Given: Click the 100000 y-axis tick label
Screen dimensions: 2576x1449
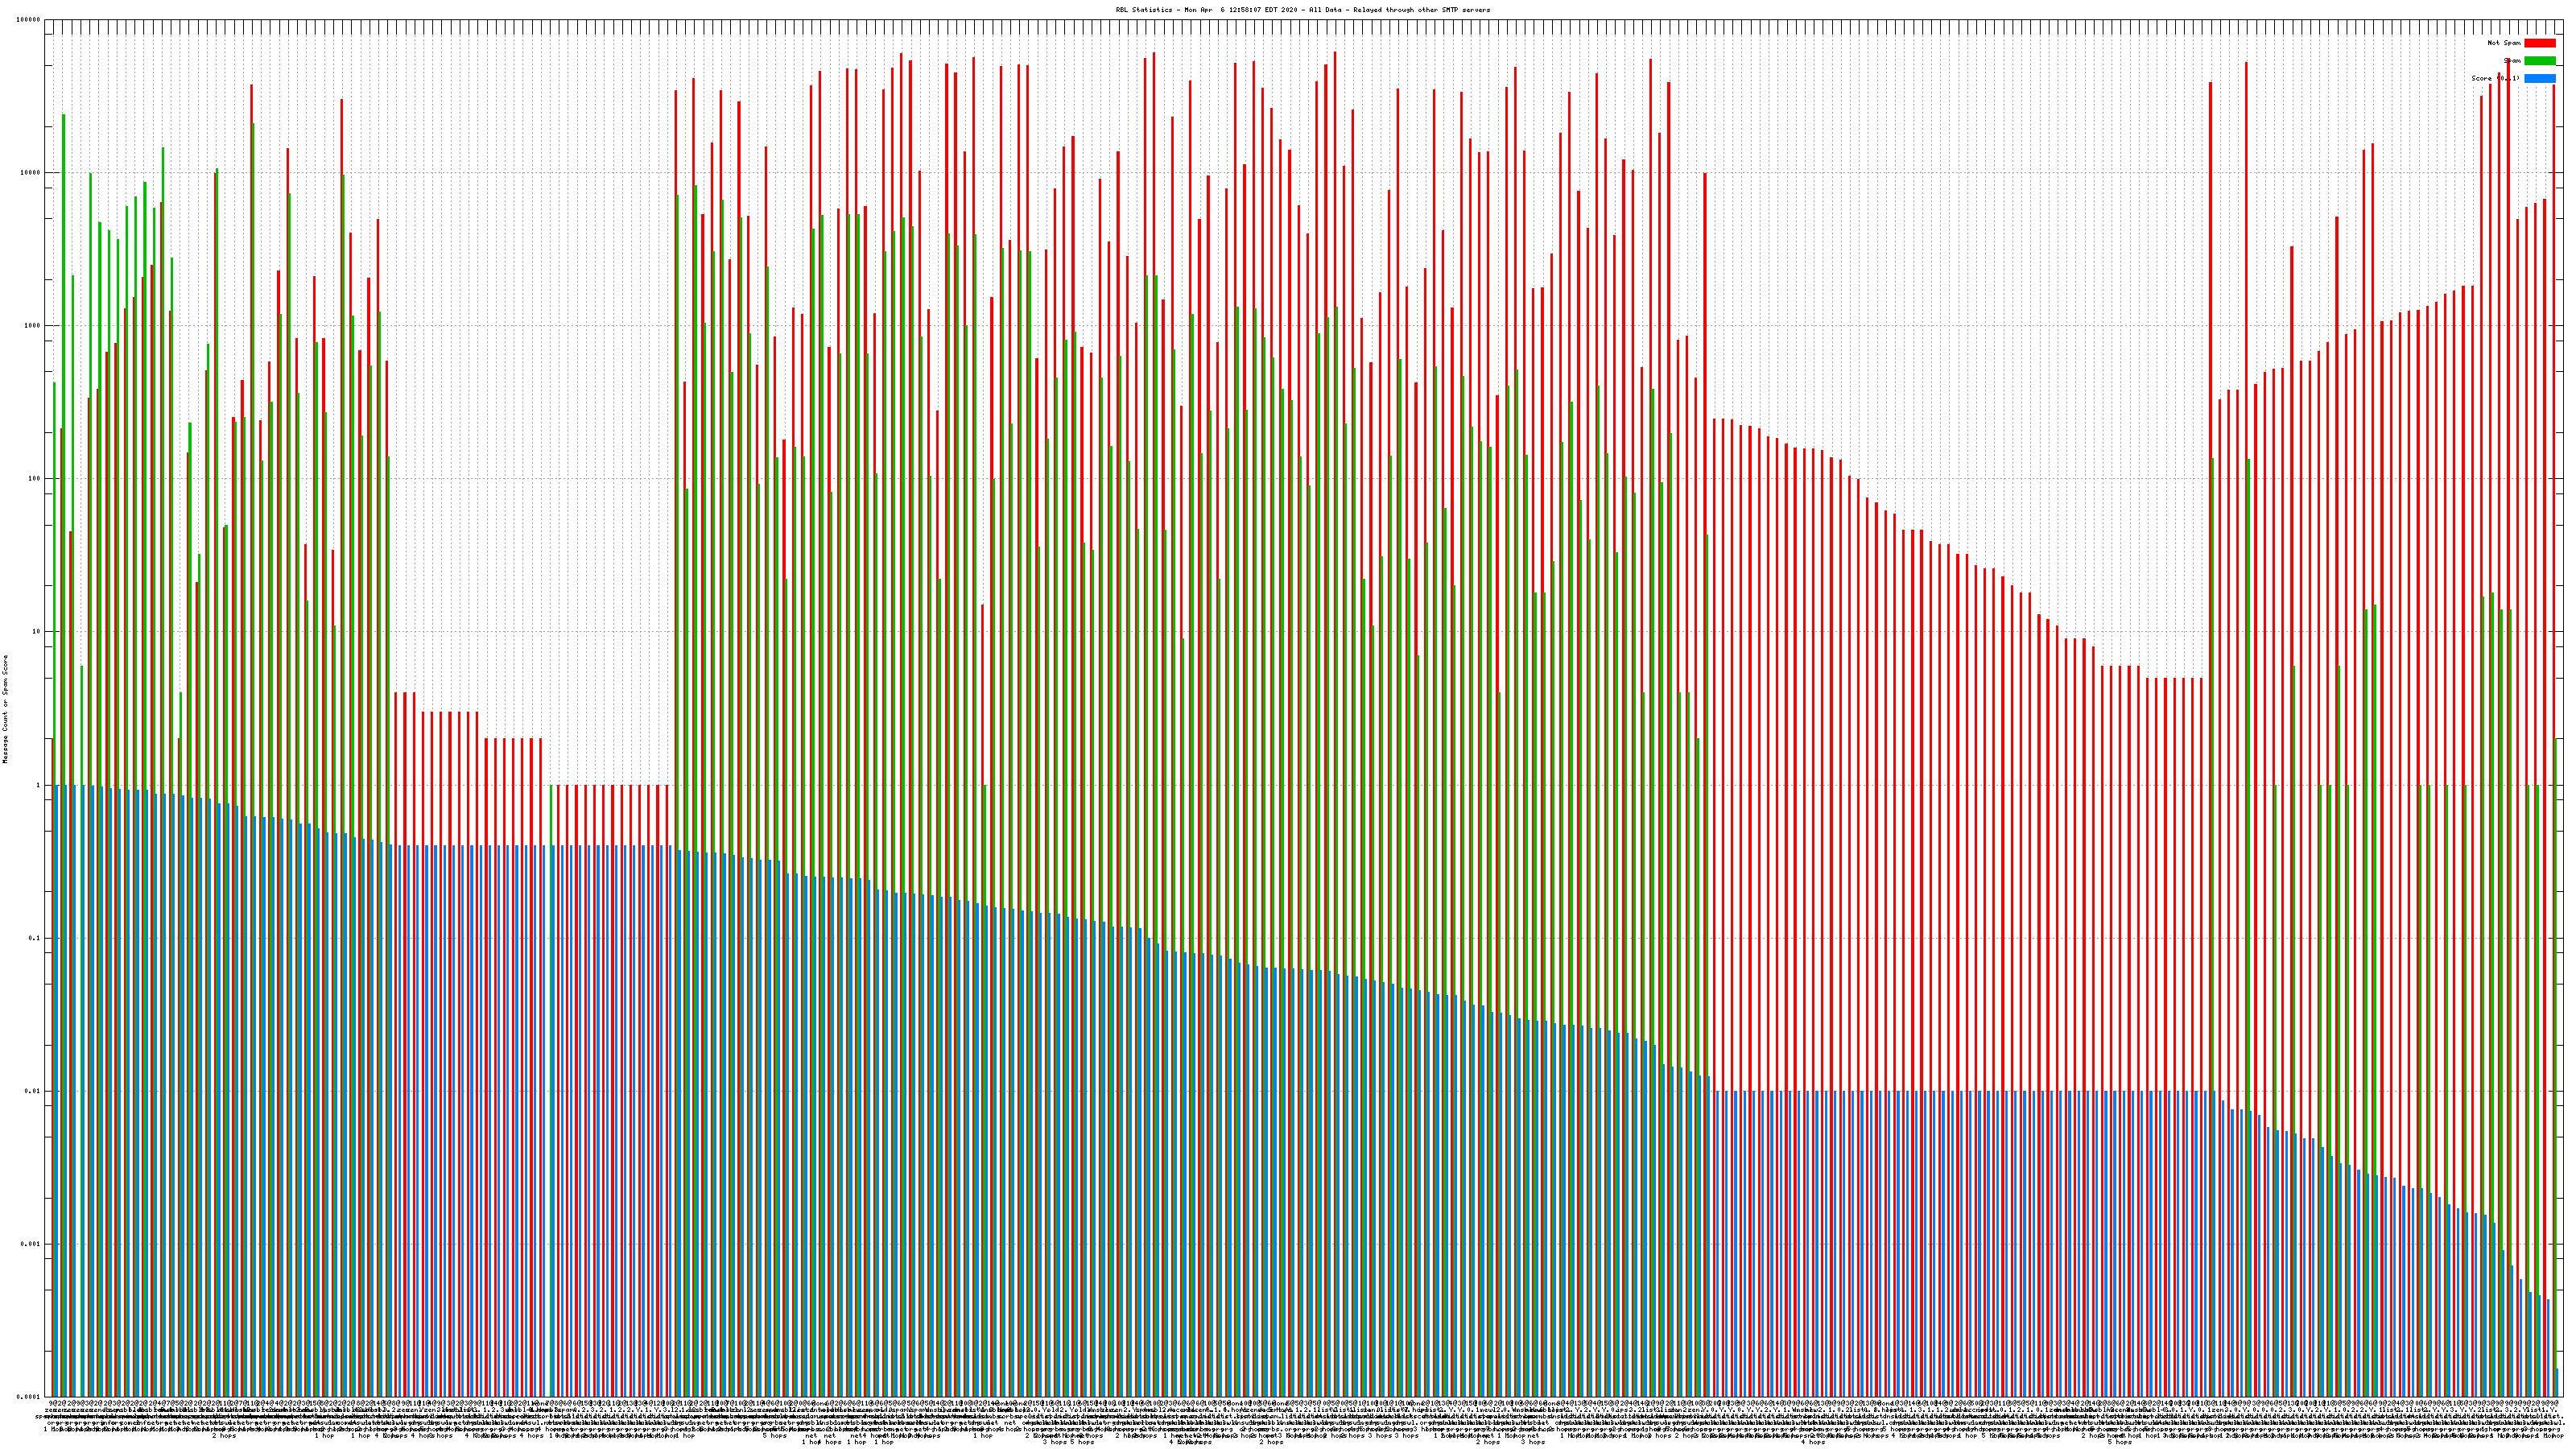Looking at the screenshot, I should pyautogui.click(x=28, y=20).
